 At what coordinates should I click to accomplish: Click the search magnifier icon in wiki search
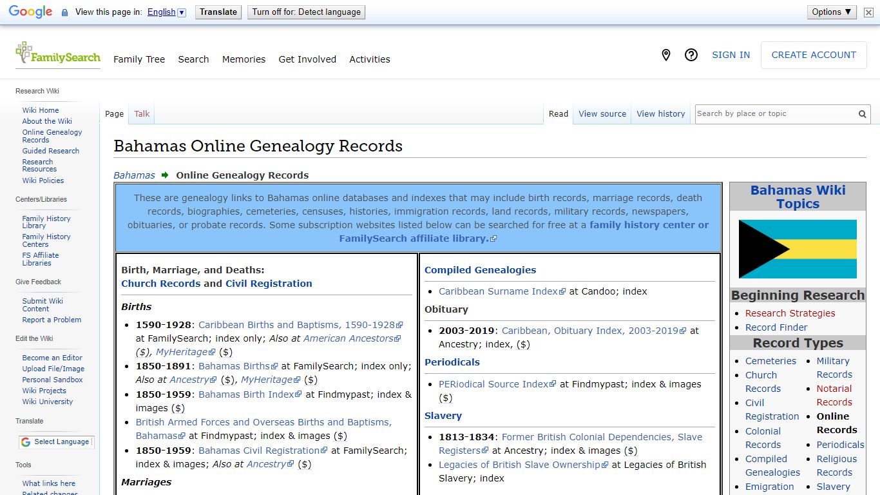[862, 114]
